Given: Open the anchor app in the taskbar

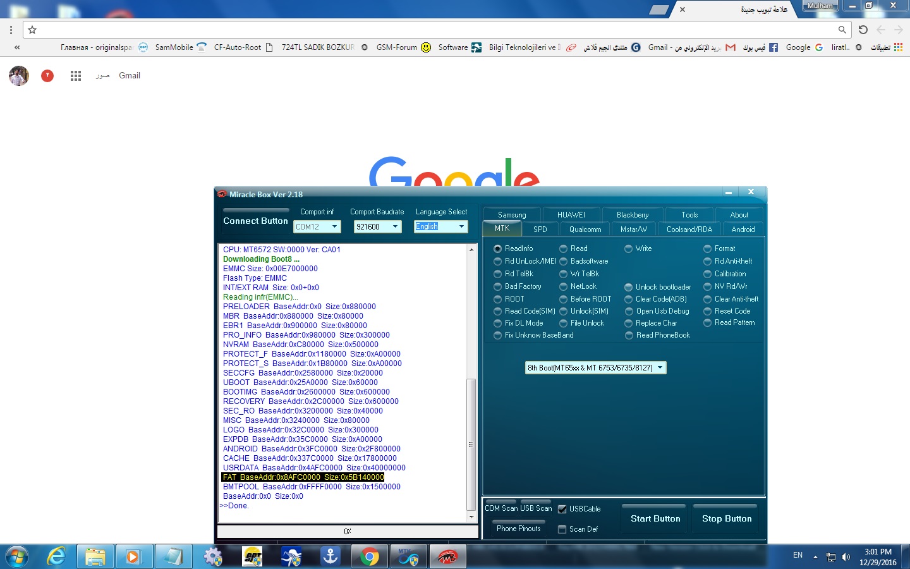Looking at the screenshot, I should click(330, 557).
